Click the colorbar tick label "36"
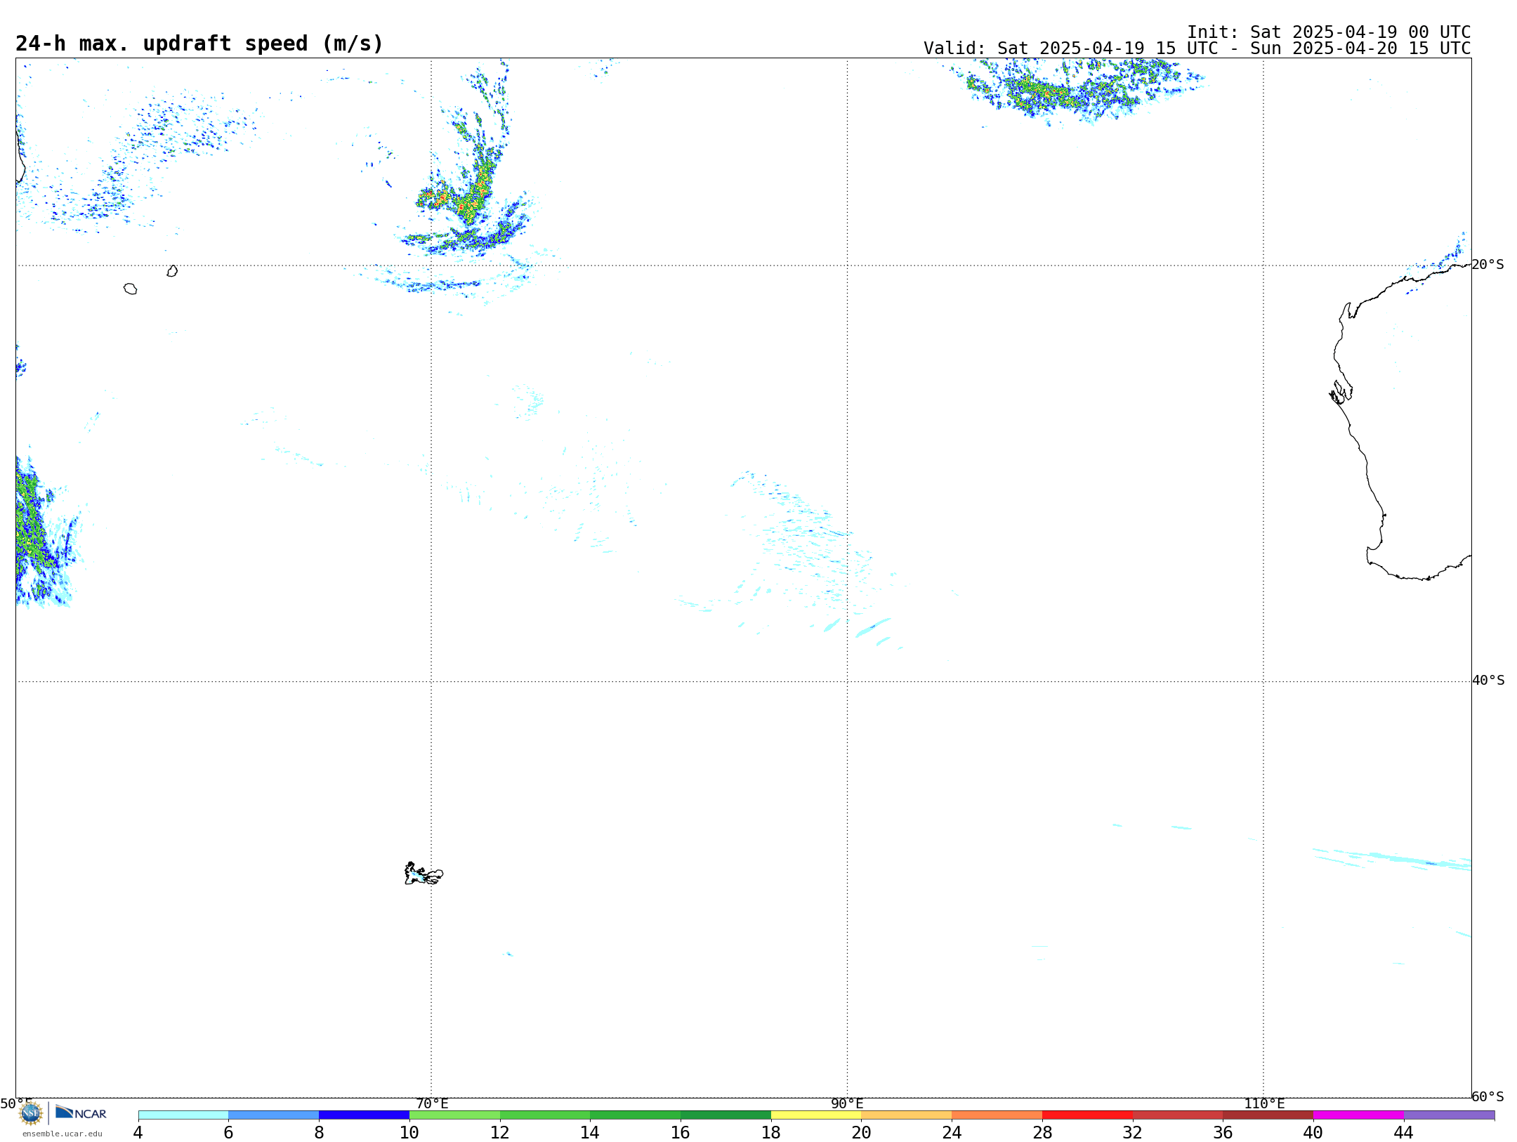Screen dimensions: 1517x1142 tap(1223, 1133)
